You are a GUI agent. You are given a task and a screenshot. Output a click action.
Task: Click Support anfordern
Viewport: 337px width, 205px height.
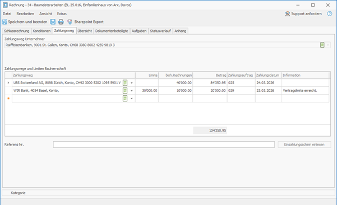[303, 14]
